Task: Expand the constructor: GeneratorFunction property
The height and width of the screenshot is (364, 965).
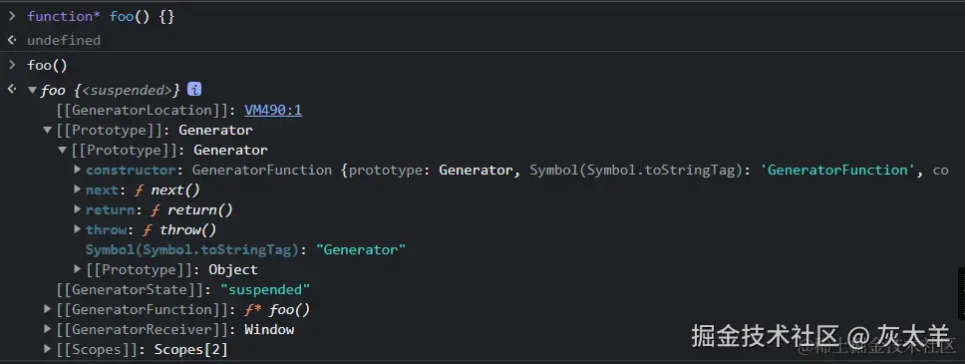Action: tap(77, 170)
